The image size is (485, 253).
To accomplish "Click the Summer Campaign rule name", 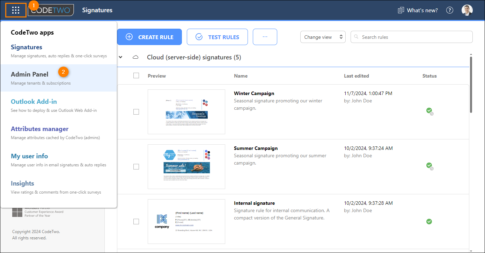I will tap(256, 148).
